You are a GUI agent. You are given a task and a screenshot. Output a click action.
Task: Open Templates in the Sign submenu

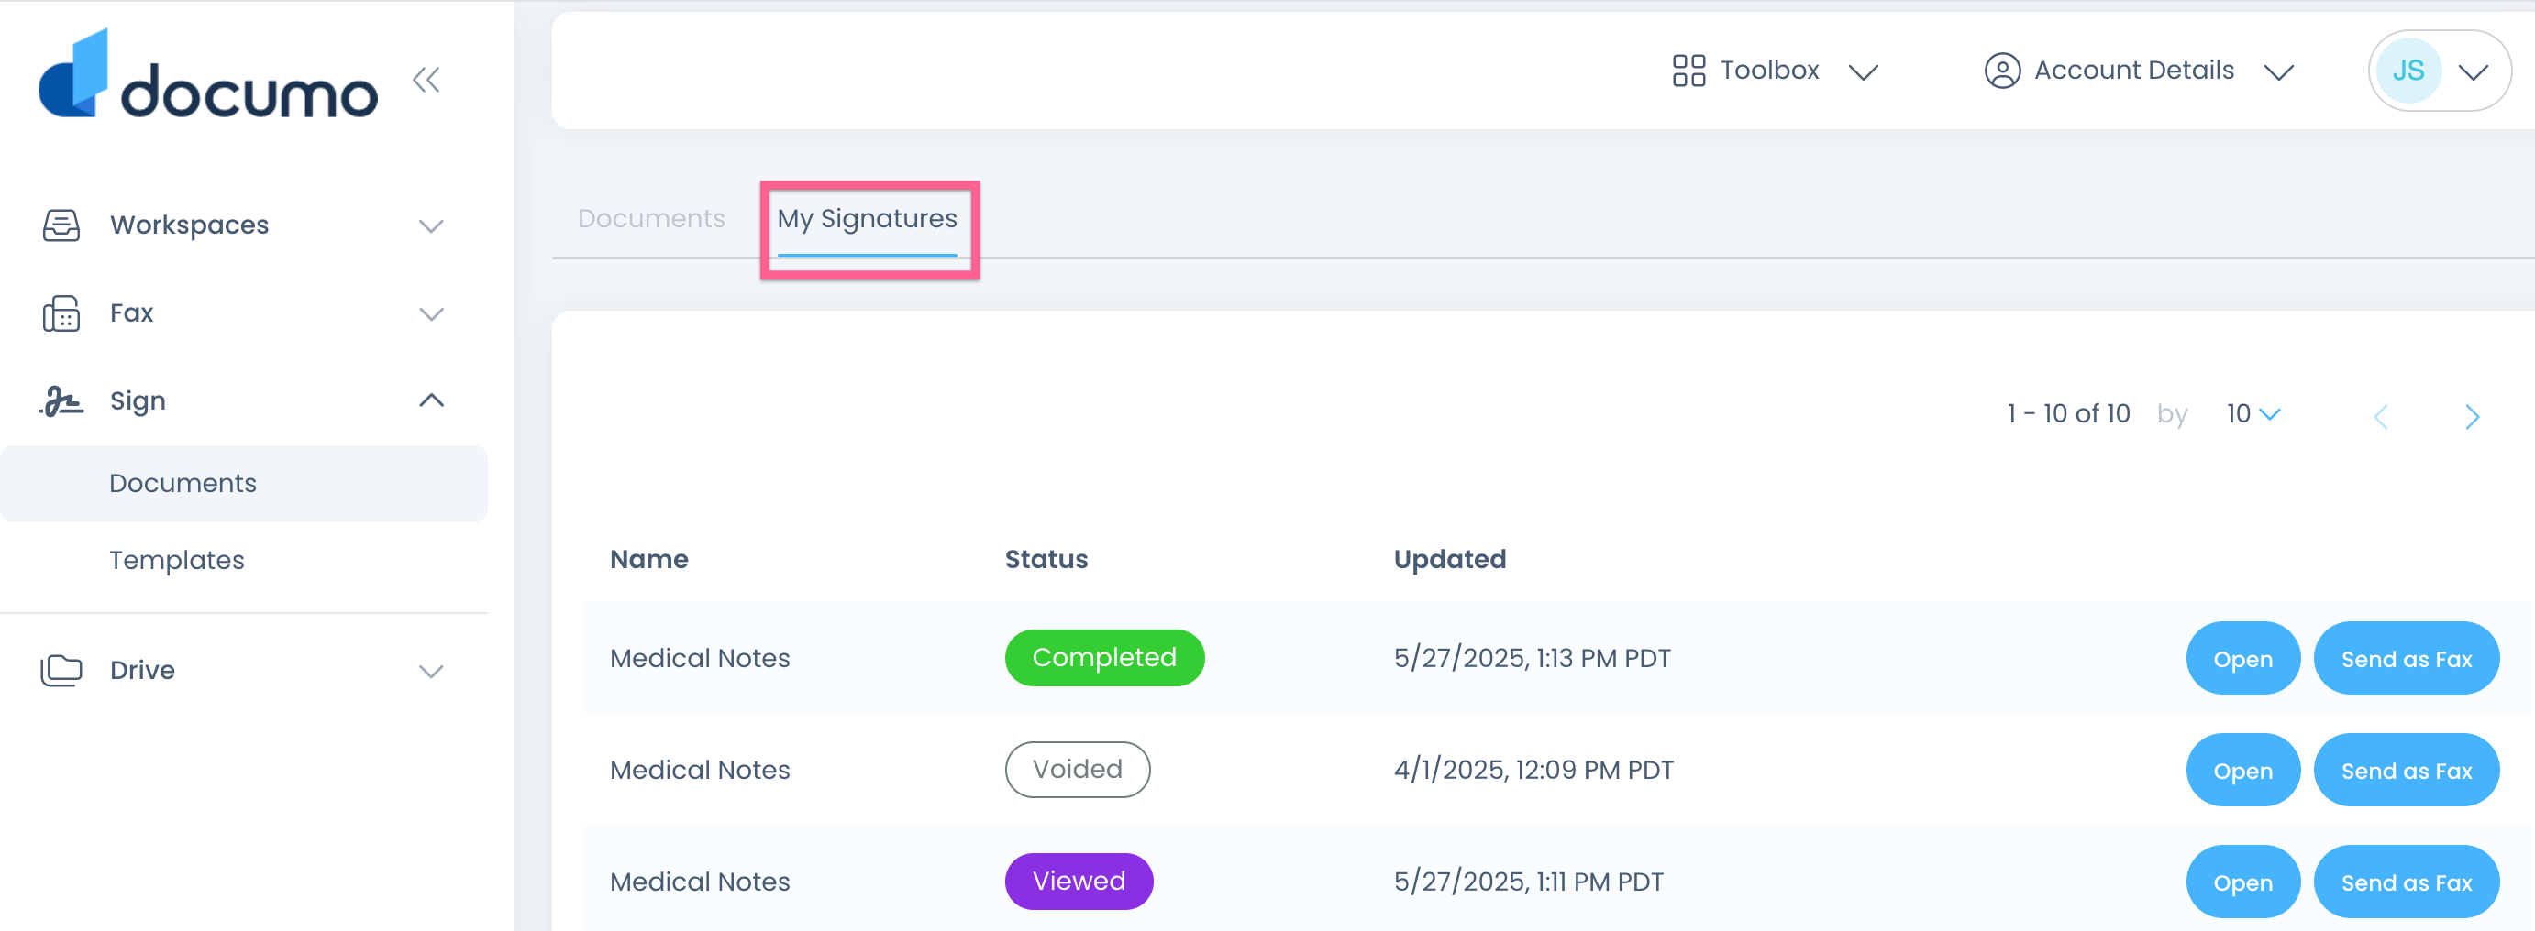(x=177, y=561)
